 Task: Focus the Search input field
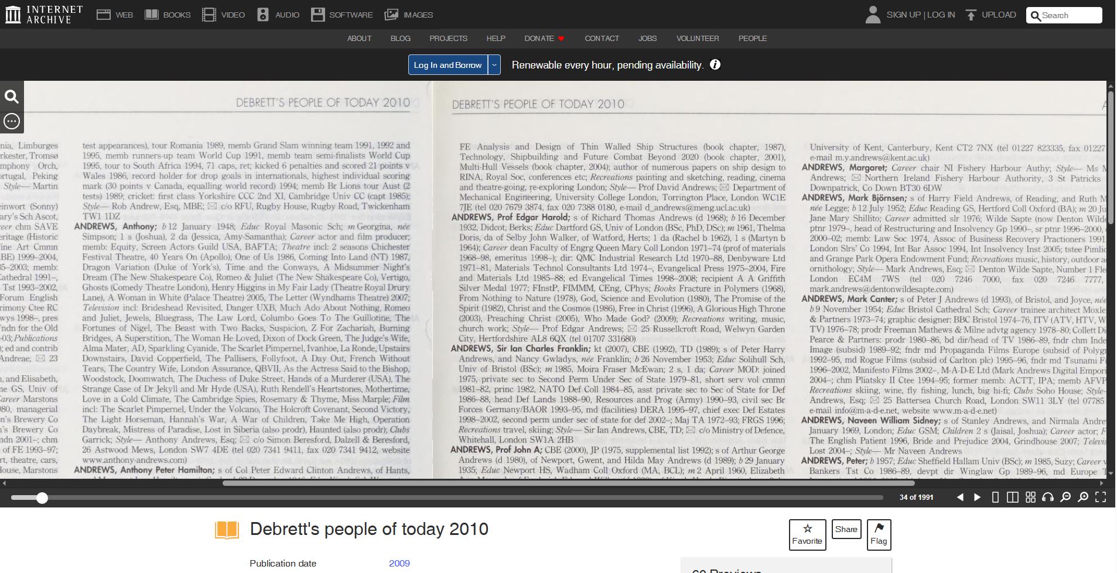(1070, 15)
